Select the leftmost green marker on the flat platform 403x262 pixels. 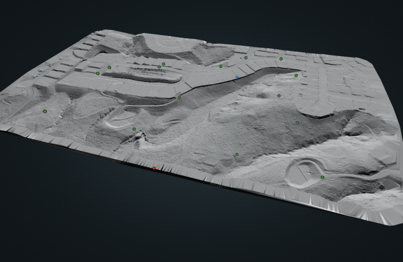(98, 73)
